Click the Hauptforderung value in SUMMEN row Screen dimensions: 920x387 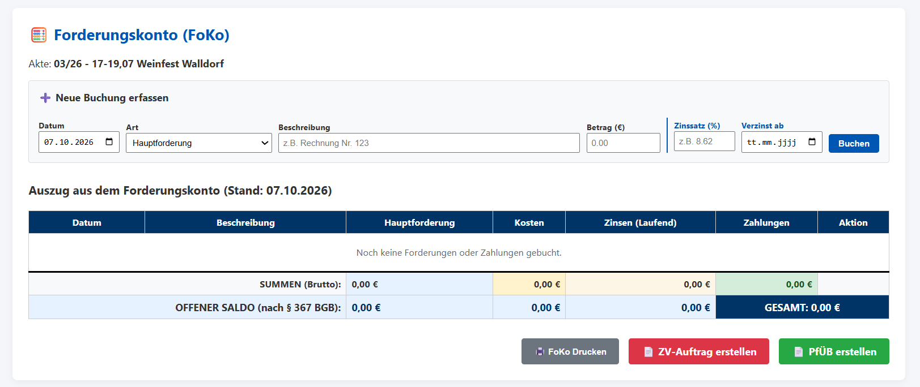click(x=364, y=285)
